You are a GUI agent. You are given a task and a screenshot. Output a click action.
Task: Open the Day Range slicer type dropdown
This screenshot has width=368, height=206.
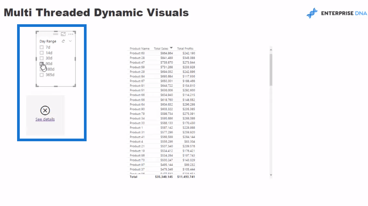tap(70, 41)
